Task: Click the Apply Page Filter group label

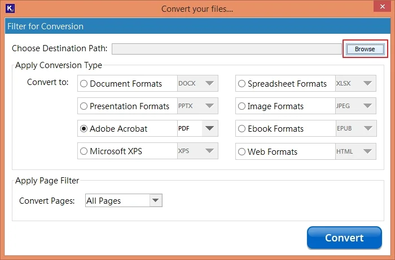Action: pyautogui.click(x=47, y=181)
